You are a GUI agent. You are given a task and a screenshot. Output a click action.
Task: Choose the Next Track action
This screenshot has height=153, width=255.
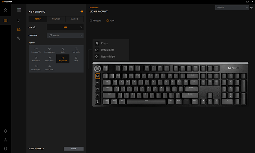point(36,59)
